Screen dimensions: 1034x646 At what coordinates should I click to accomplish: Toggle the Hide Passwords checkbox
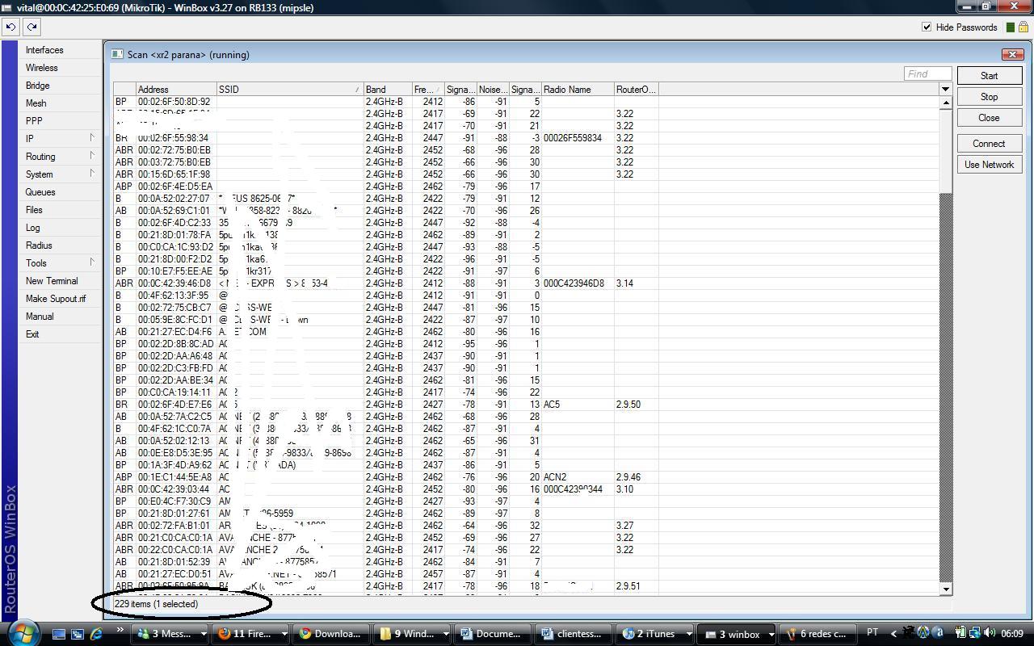coord(927,27)
